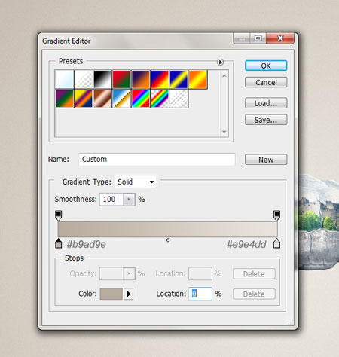Select the Foreground to Background gradient preset
This screenshot has height=357, width=339.
[65, 79]
